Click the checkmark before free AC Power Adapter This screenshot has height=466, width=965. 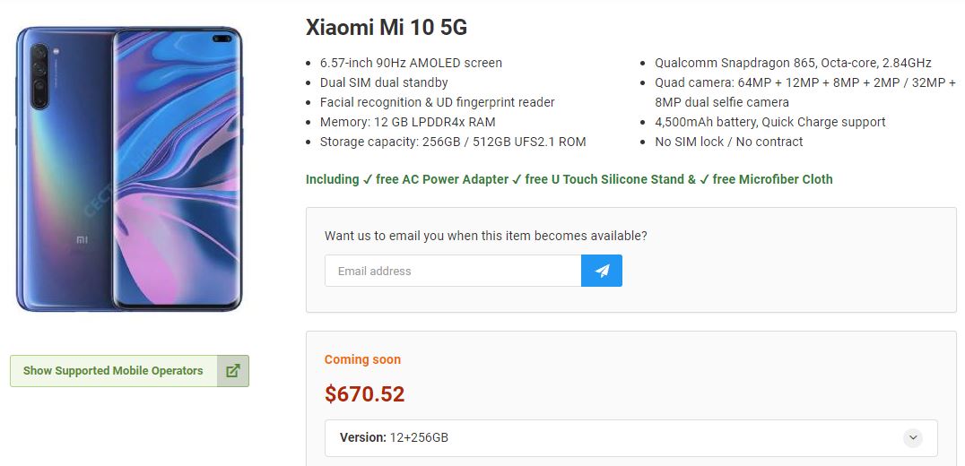point(368,179)
